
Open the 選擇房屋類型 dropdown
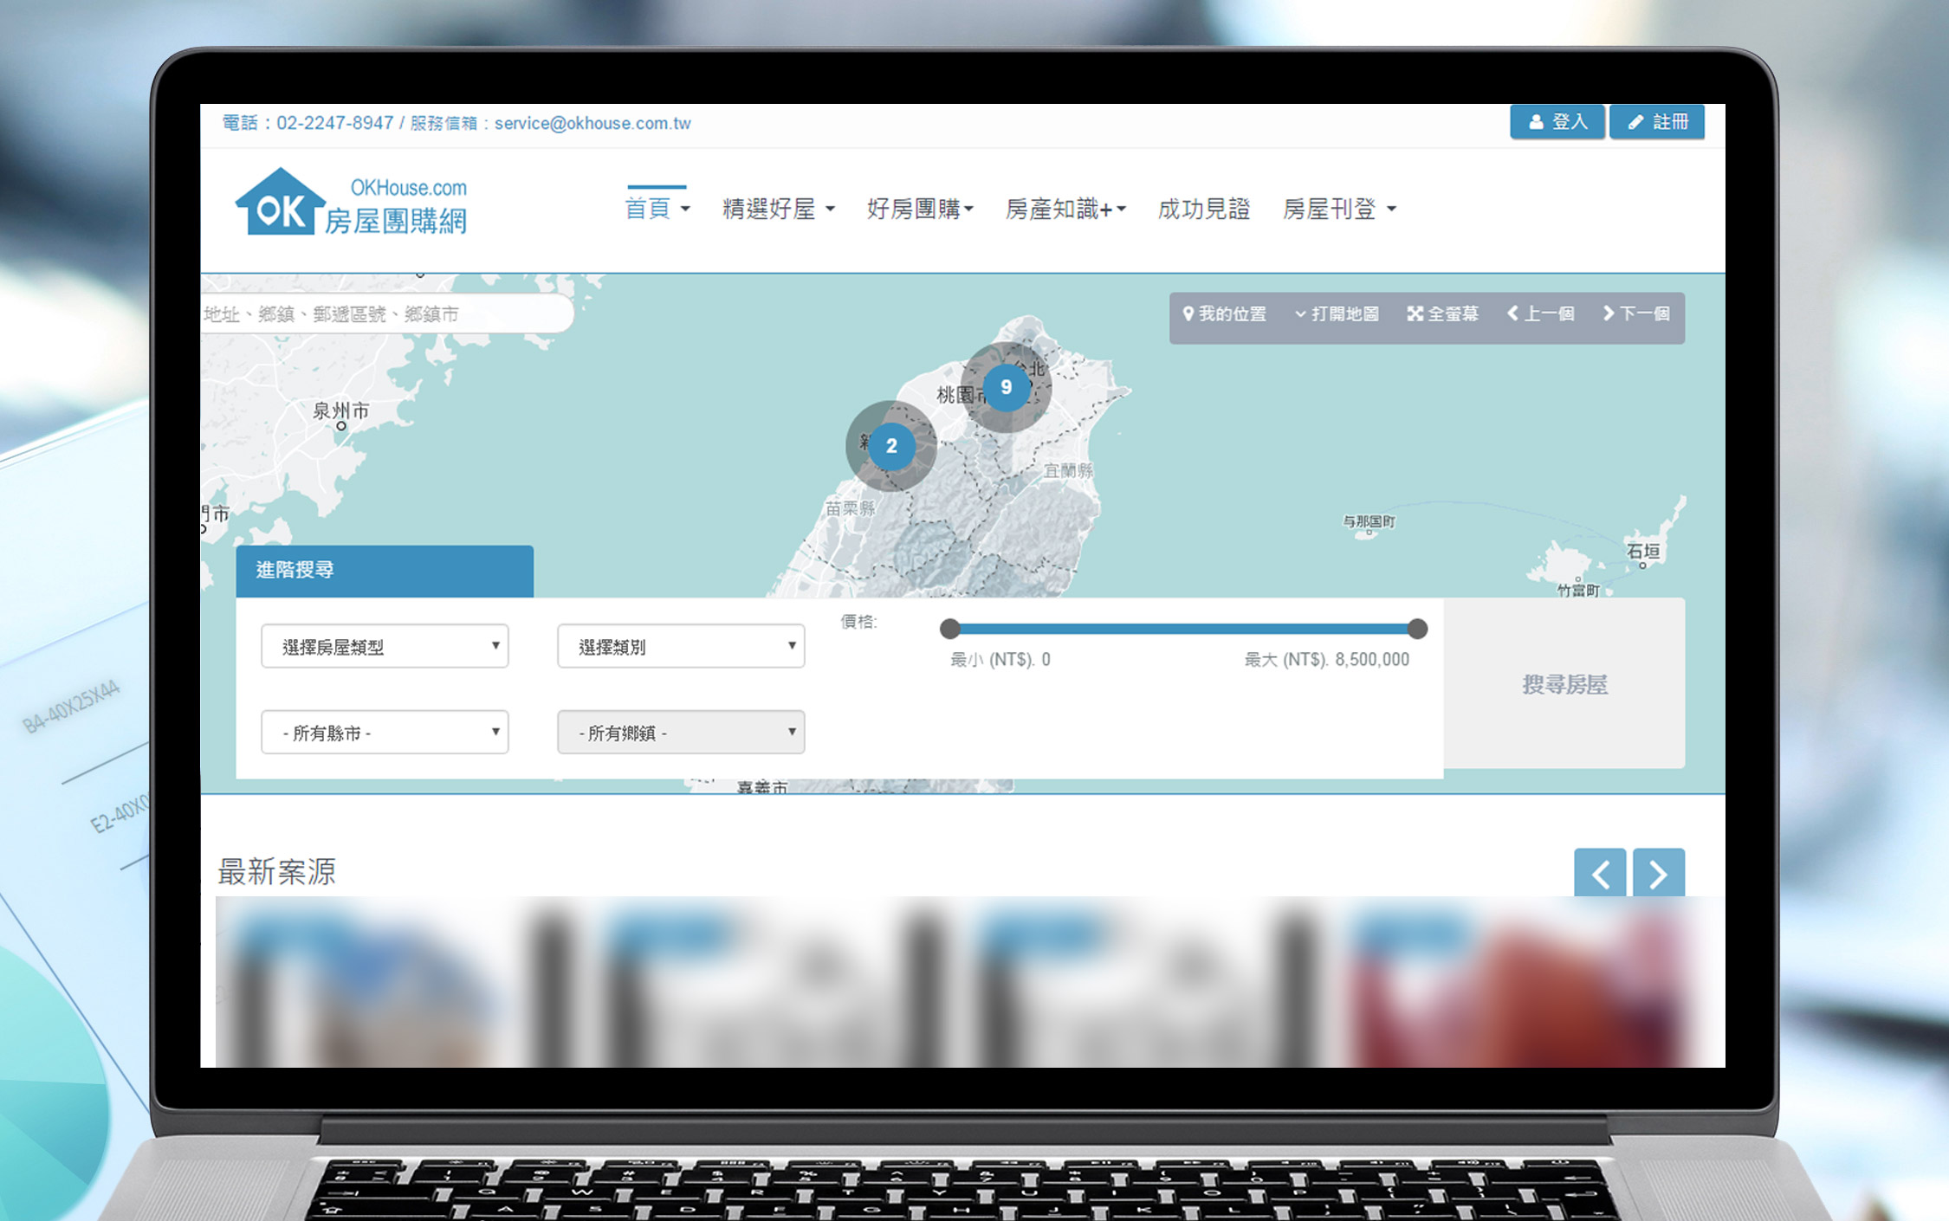(385, 646)
